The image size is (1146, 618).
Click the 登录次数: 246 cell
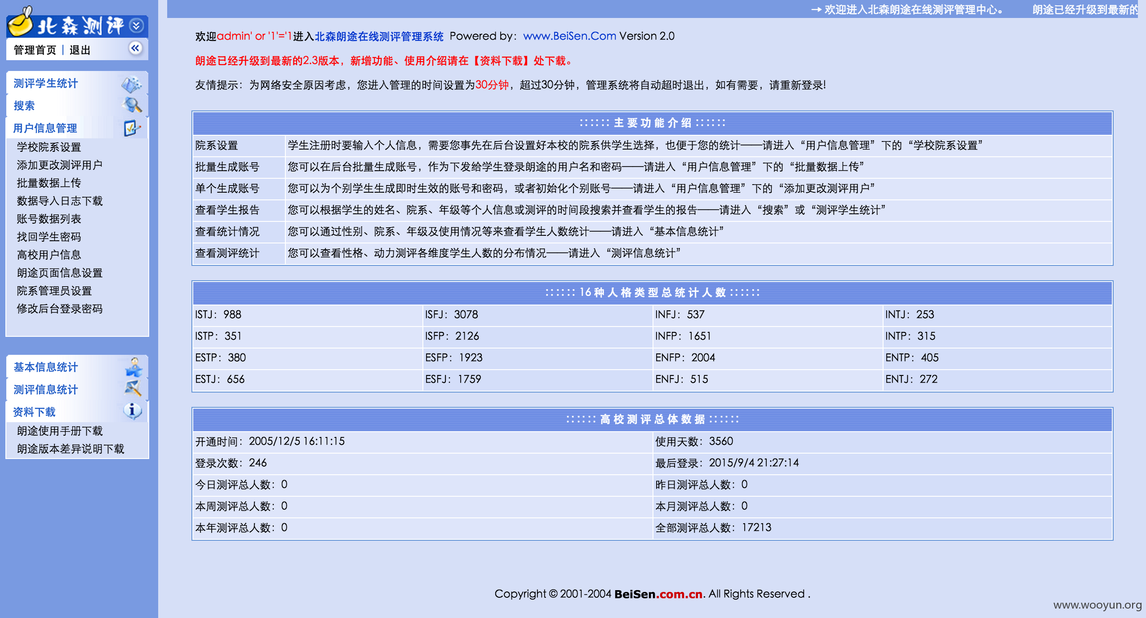tap(423, 463)
